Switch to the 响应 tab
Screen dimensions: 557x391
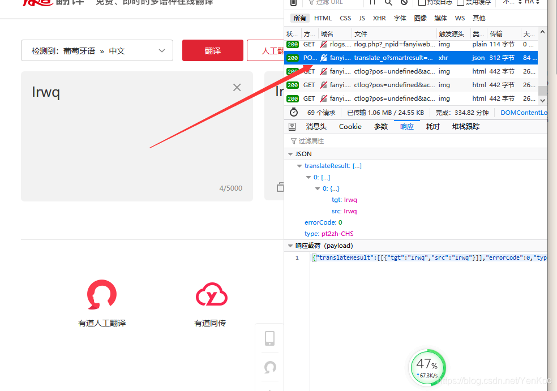[x=407, y=126]
